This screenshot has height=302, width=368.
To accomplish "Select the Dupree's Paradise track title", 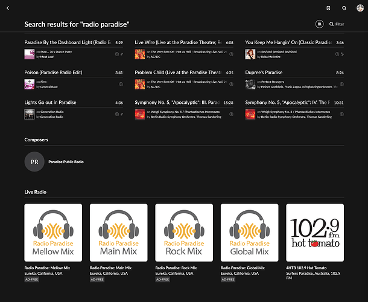I will [264, 72].
